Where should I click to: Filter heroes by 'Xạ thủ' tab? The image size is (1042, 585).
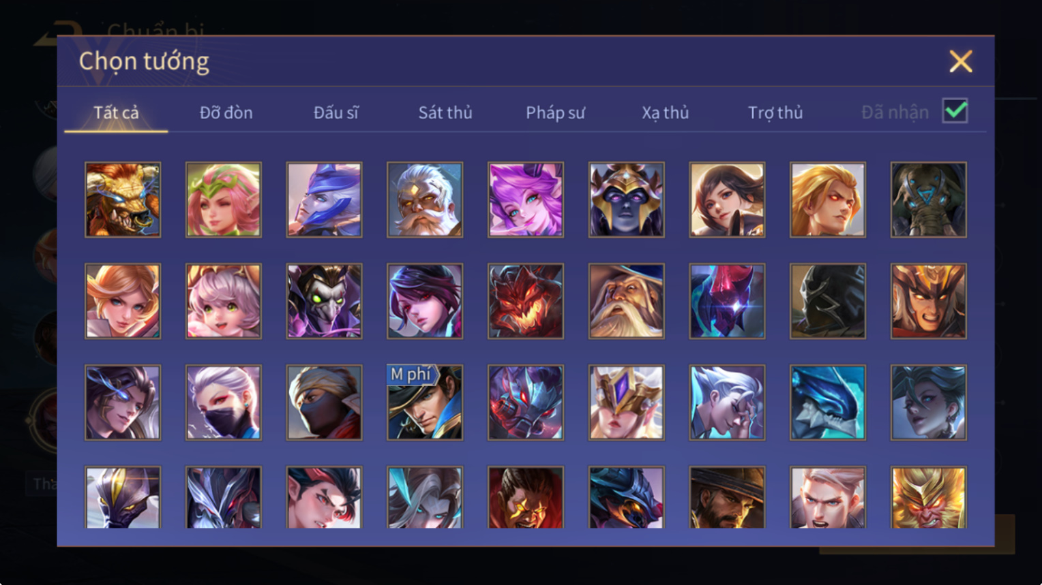pos(665,112)
